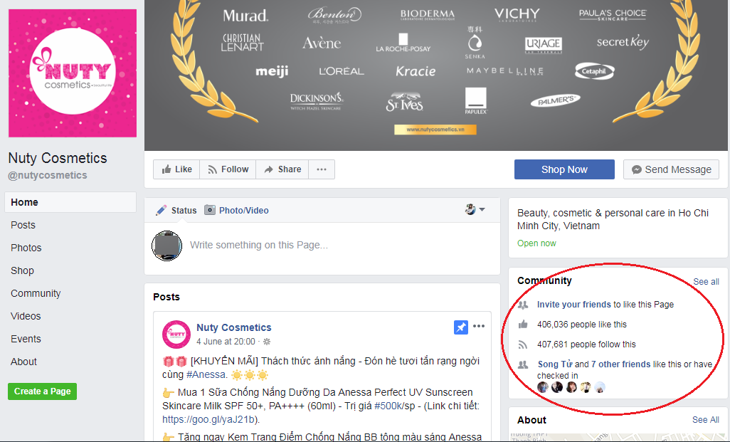This screenshot has width=730, height=442.
Task: Go to Photos in left sidebar
Action: 26,248
